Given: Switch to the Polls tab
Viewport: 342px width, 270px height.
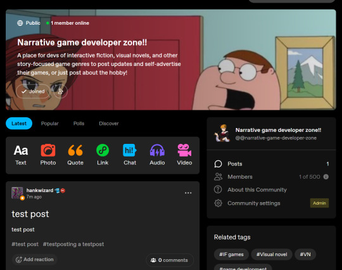Looking at the screenshot, I should [x=79, y=124].
